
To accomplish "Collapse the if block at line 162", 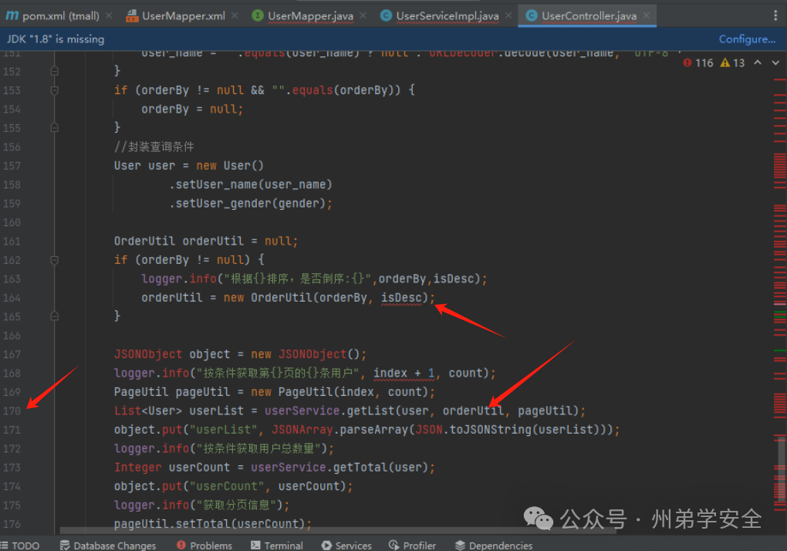I will tap(55, 260).
